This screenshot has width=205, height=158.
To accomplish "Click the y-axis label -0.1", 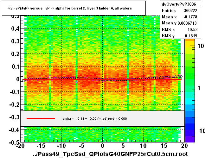I will point(15,92).
